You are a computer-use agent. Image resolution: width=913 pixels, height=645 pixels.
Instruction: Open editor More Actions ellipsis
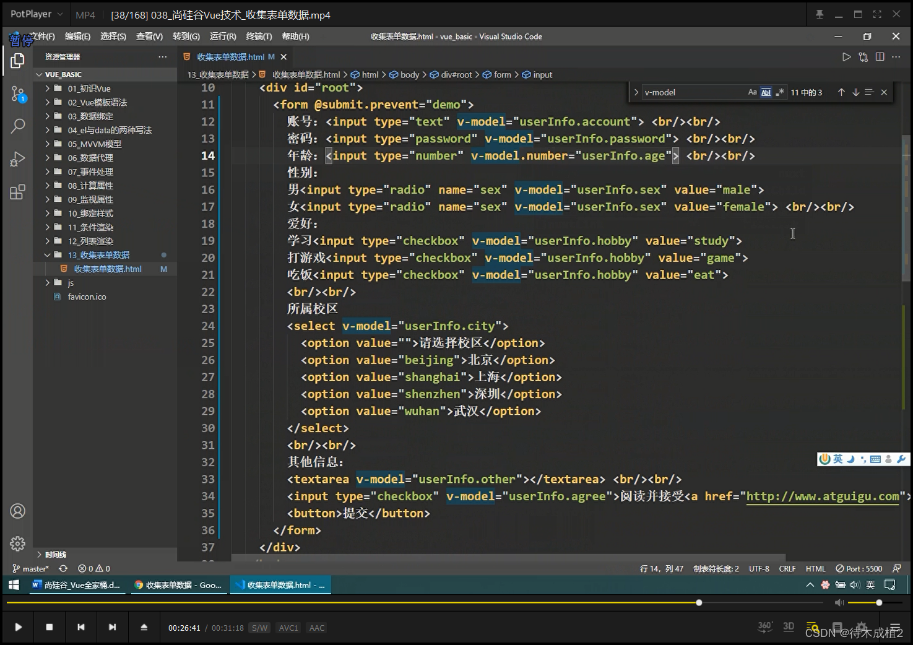point(896,57)
